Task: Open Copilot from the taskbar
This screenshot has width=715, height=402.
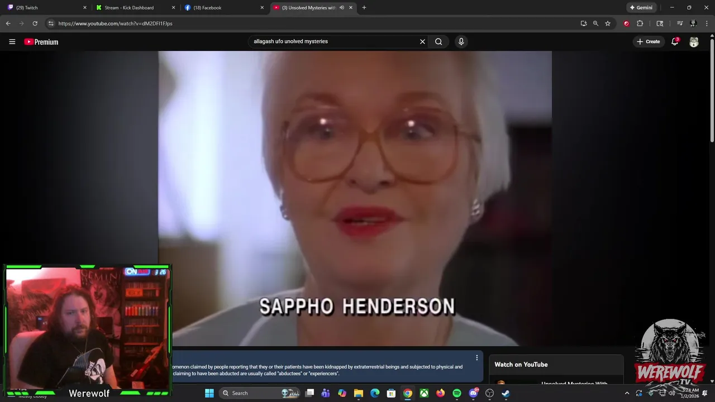Action: [342, 393]
